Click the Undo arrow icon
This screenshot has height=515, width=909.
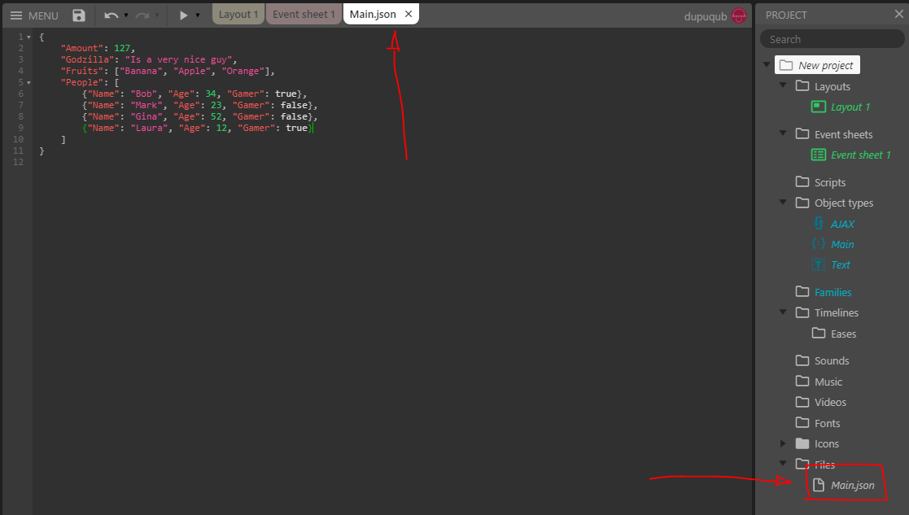click(x=111, y=15)
